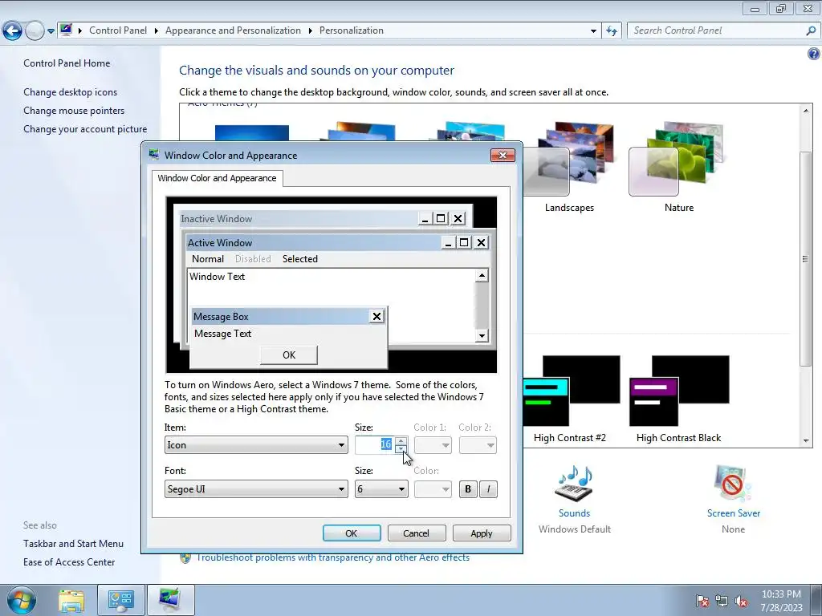Screen dimensions: 822x616
Task: Decrease item size with spinner down arrow
Action: [401, 449]
